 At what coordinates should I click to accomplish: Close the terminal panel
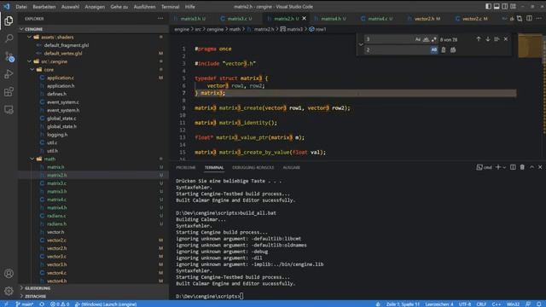tap(540, 167)
